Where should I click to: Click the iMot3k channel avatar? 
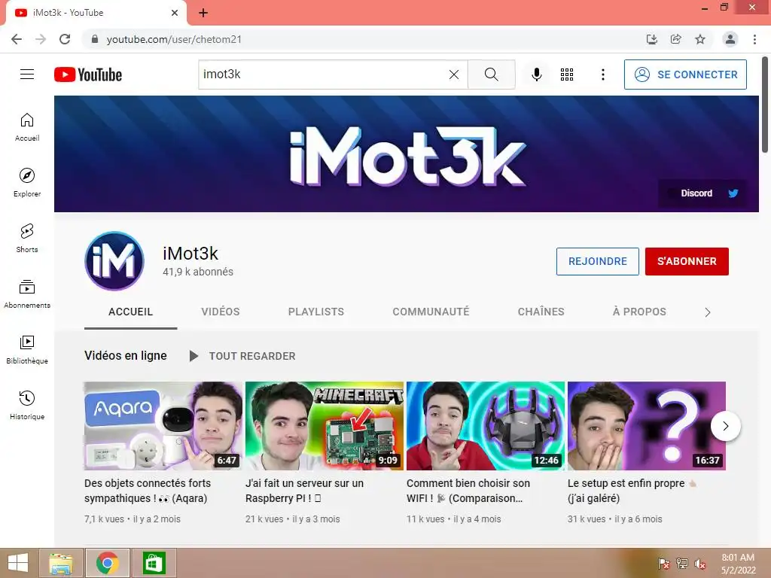click(114, 261)
